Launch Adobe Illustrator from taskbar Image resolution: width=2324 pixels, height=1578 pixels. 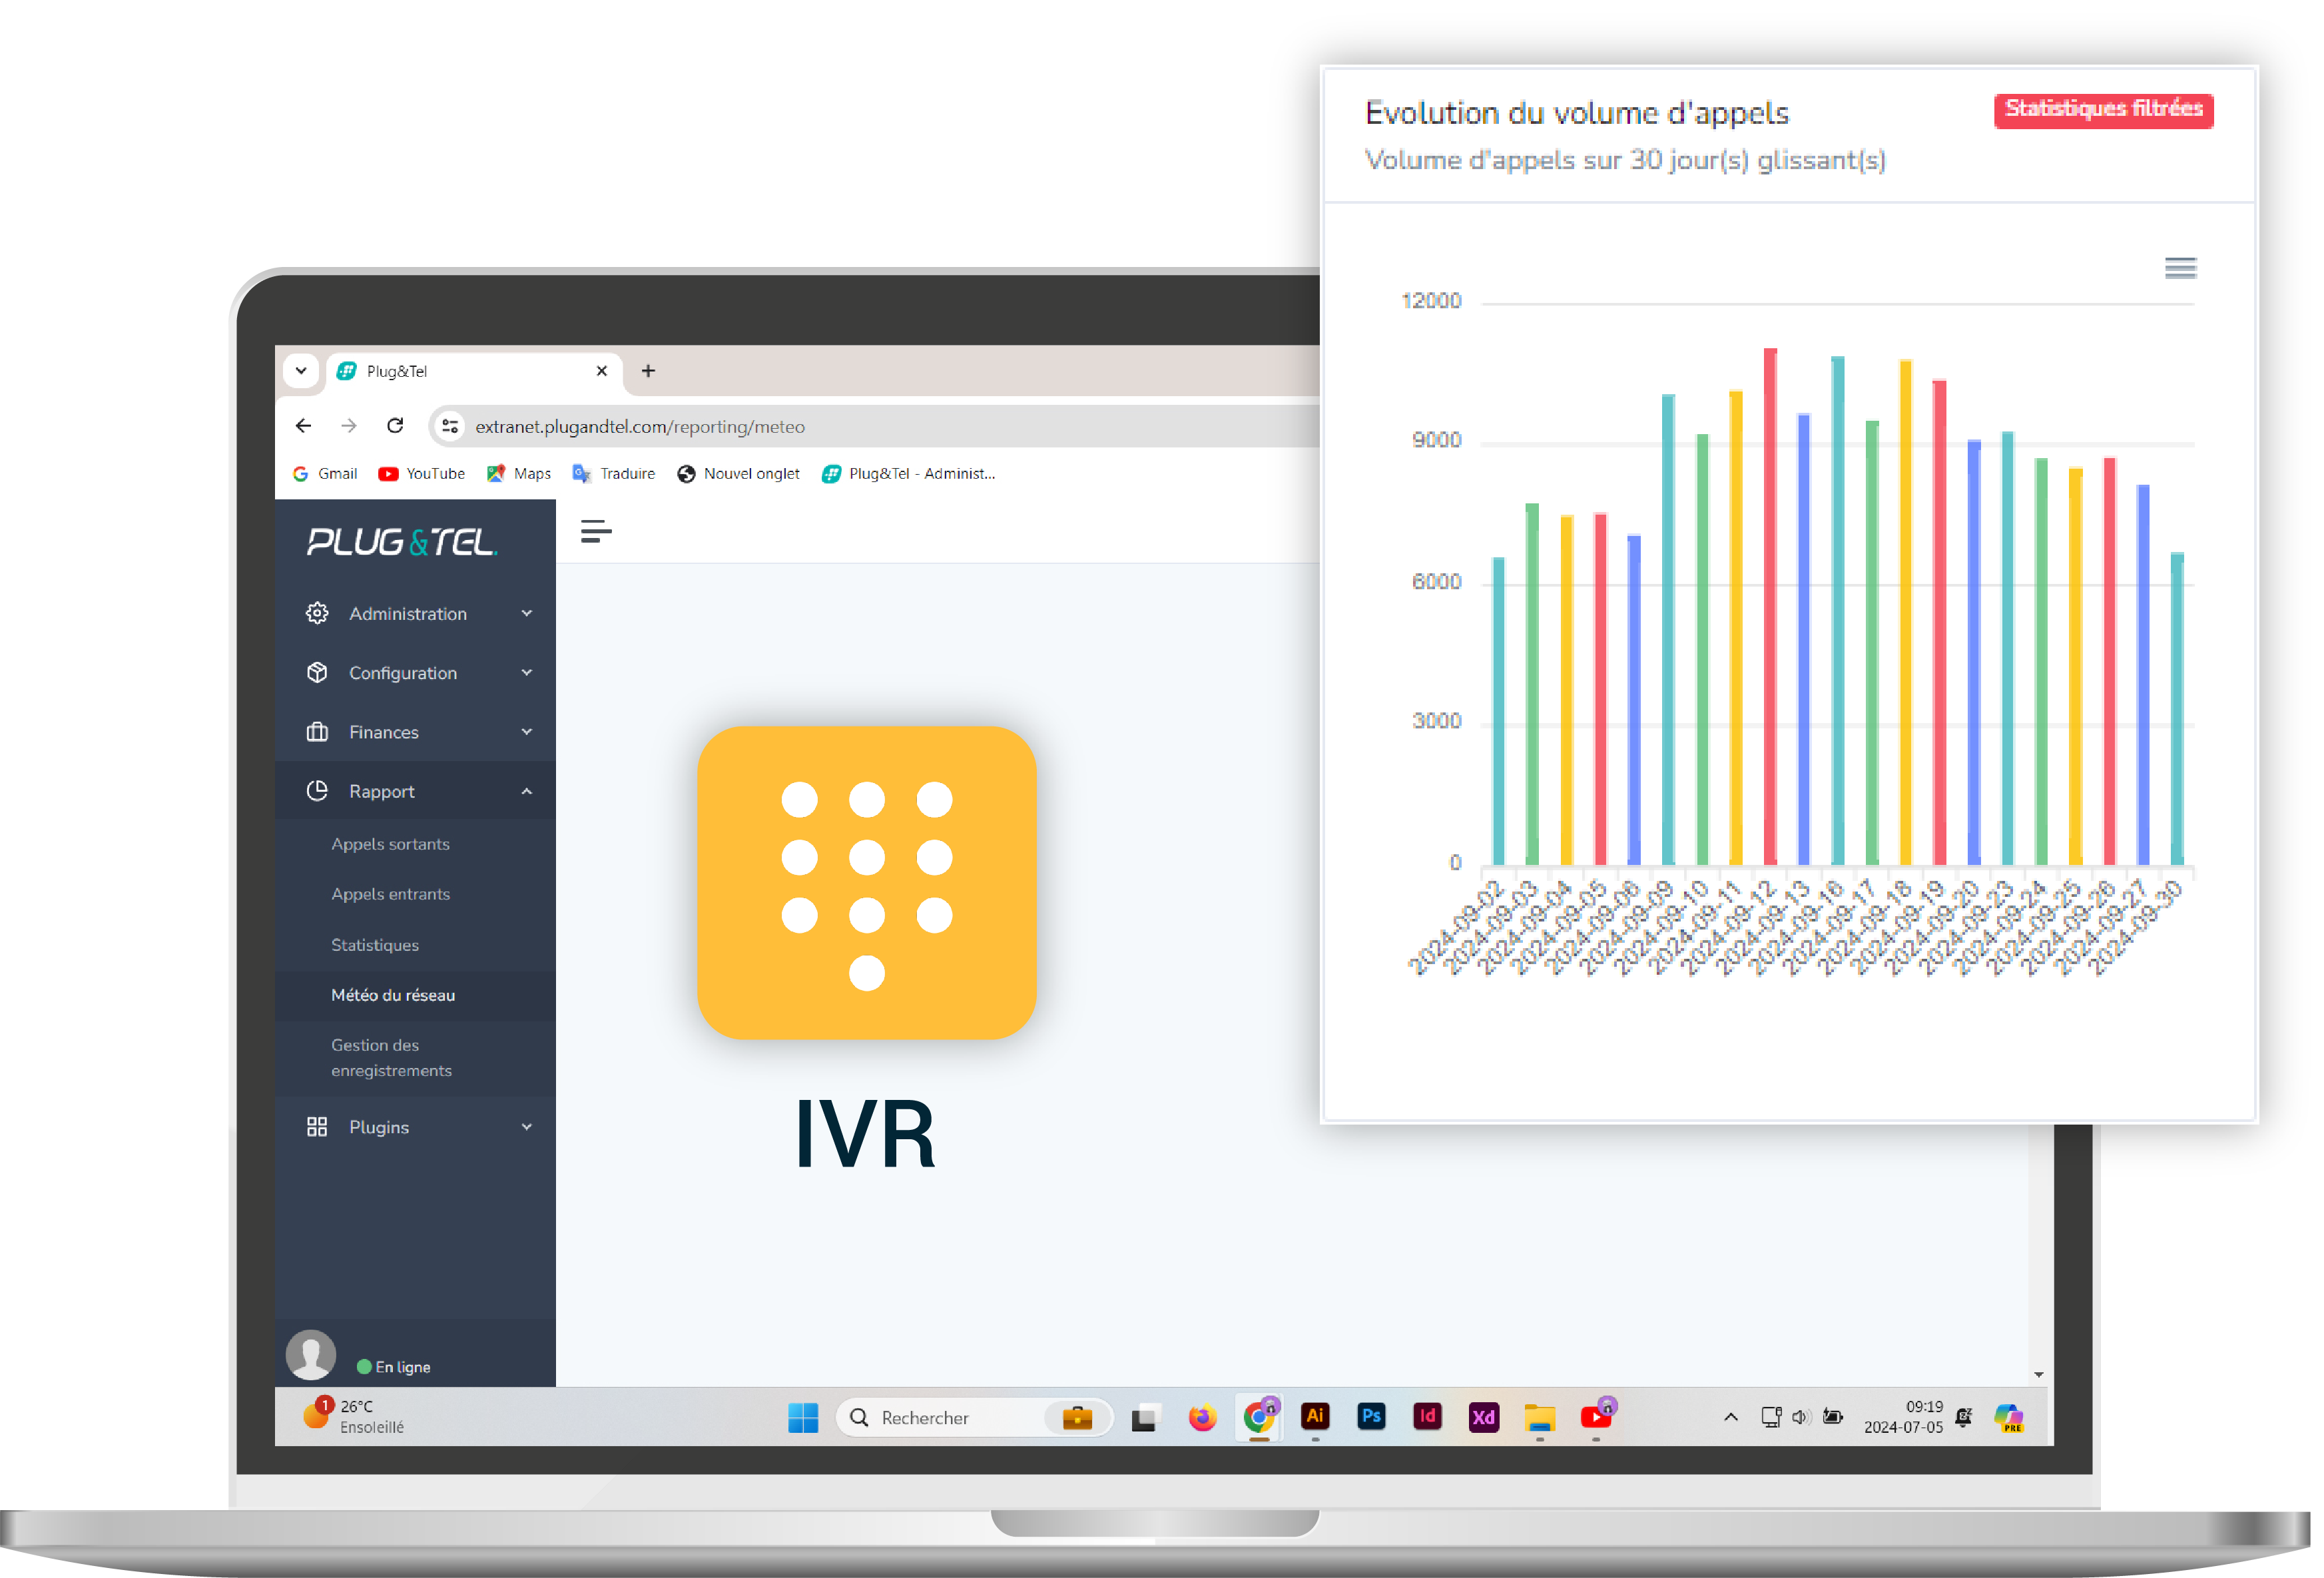coord(1315,1416)
